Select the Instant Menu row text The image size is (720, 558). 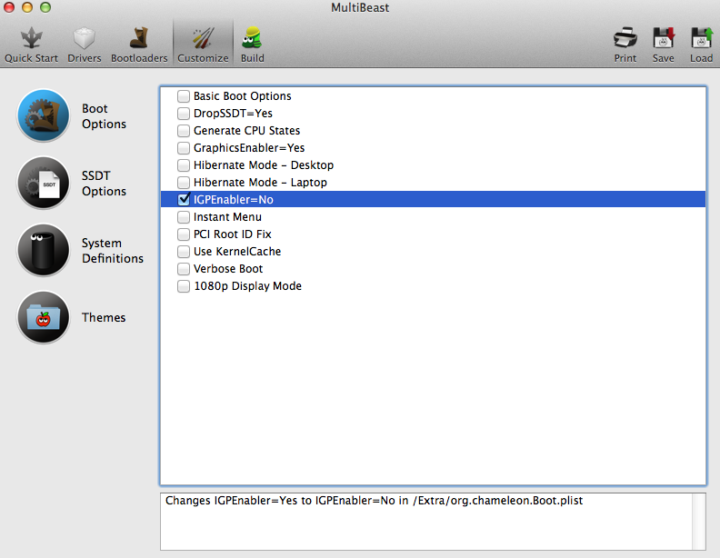coord(227,217)
